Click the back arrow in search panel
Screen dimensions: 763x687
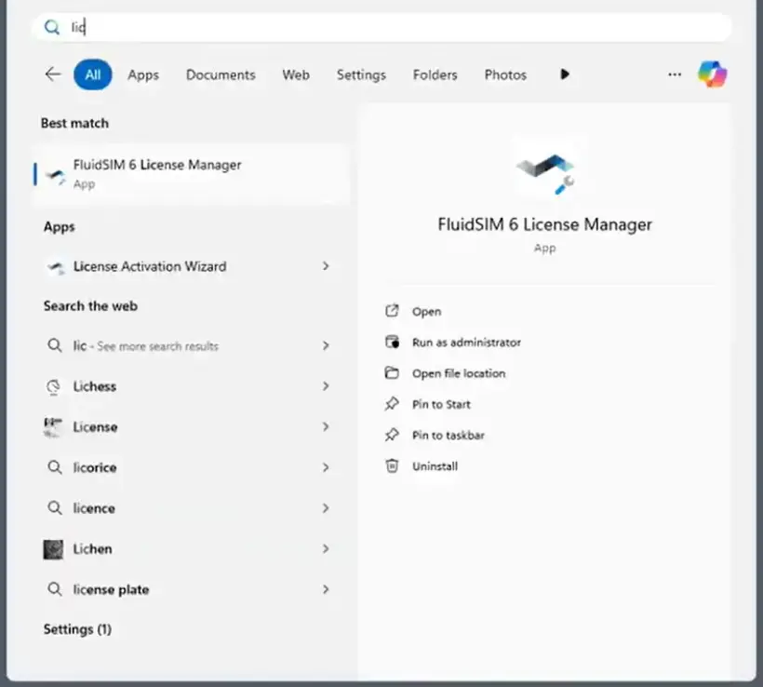(52, 74)
